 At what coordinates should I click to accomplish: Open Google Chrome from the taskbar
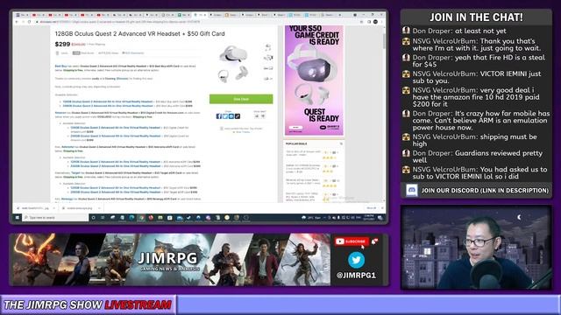pyautogui.click(x=141, y=218)
